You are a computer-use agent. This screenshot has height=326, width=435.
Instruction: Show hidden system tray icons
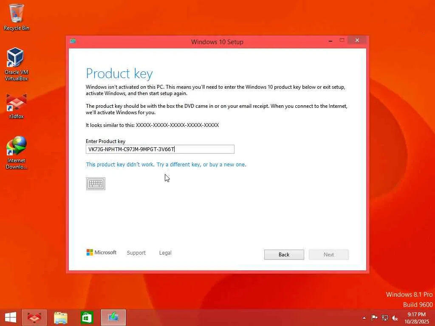click(x=364, y=318)
